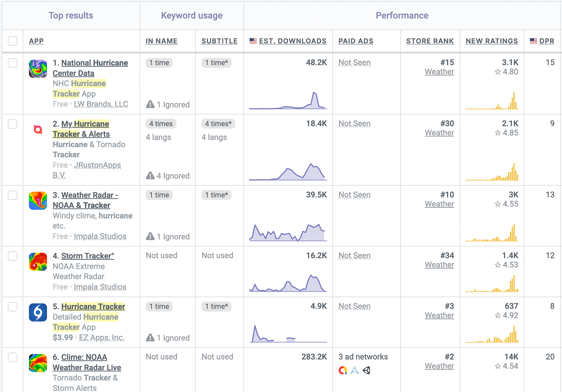Click Weather category under rank #2
The image size is (562, 392).
click(x=439, y=366)
